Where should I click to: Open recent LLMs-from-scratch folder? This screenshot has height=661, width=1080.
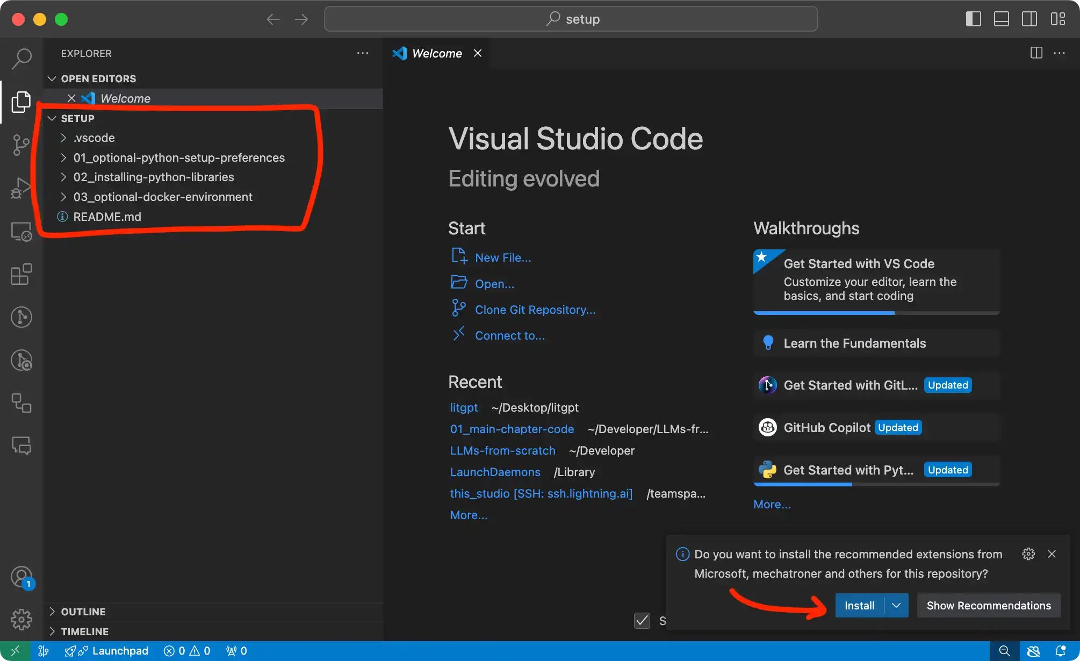pyautogui.click(x=502, y=450)
